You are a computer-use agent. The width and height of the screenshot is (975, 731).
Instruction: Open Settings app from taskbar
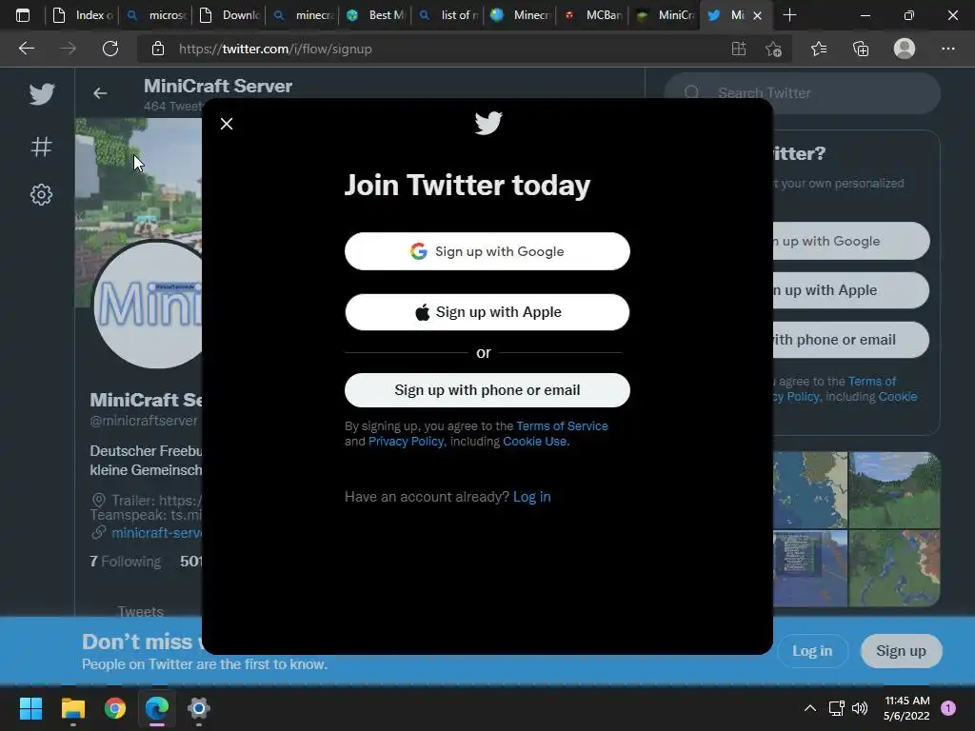tap(199, 708)
